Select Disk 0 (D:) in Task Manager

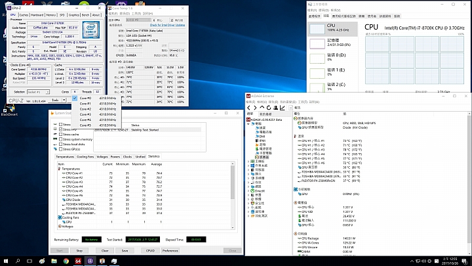pyautogui.click(x=332, y=58)
